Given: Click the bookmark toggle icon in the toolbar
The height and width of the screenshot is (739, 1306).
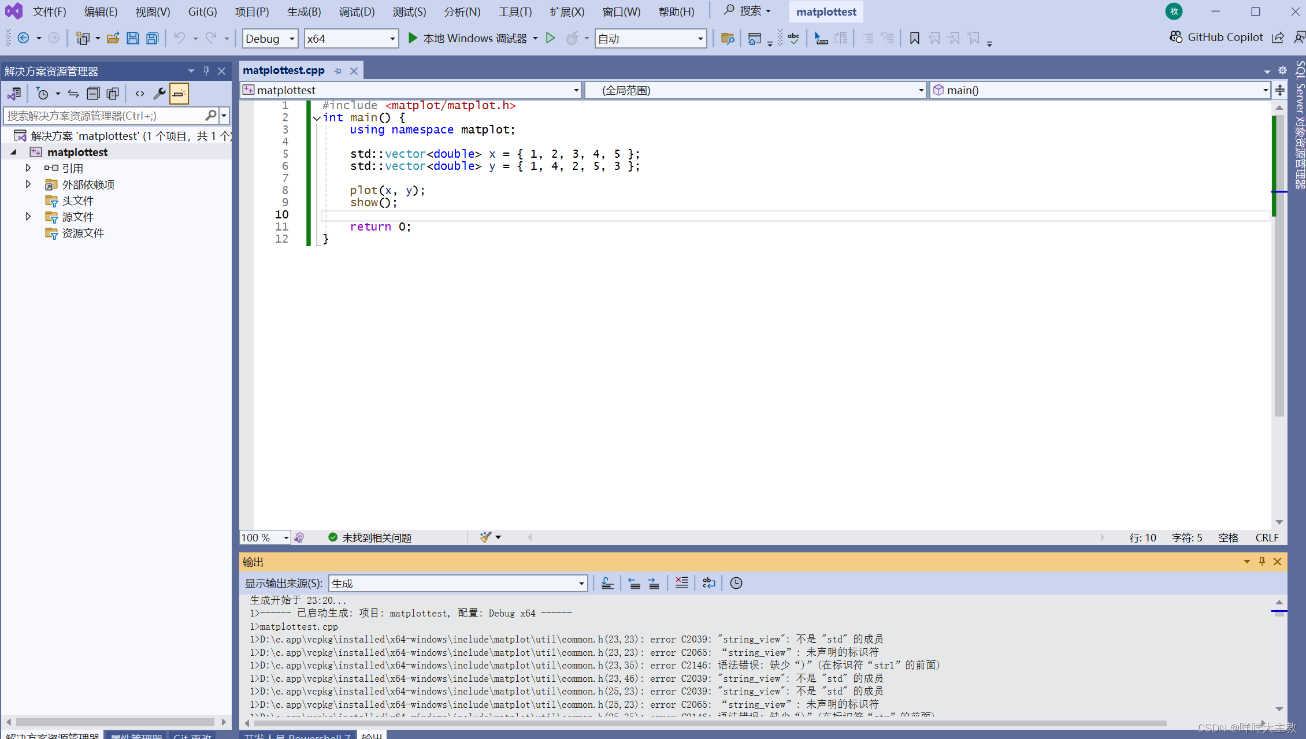Looking at the screenshot, I should (x=914, y=39).
